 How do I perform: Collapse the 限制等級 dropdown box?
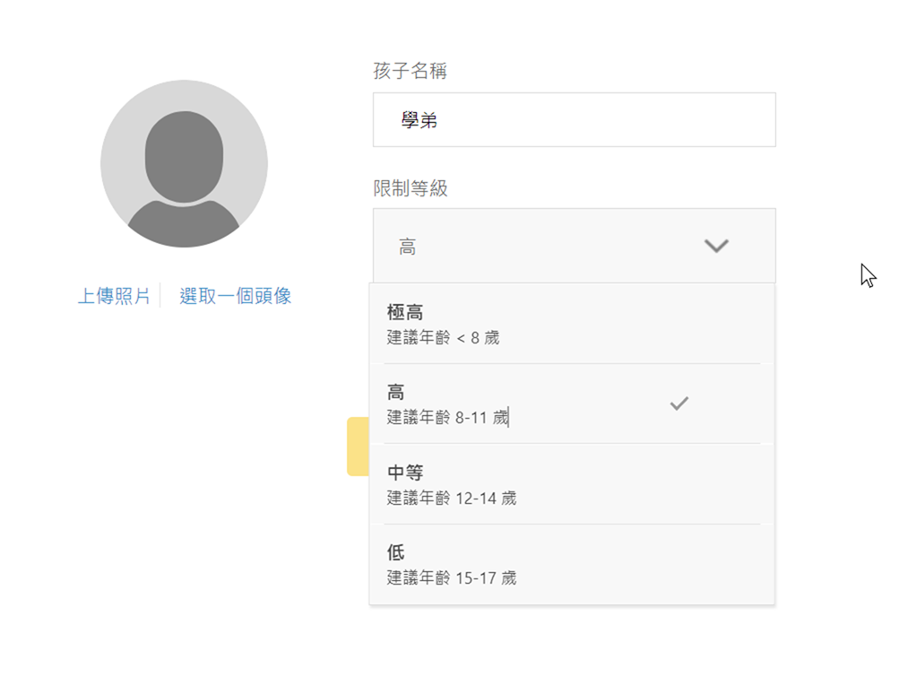574,246
